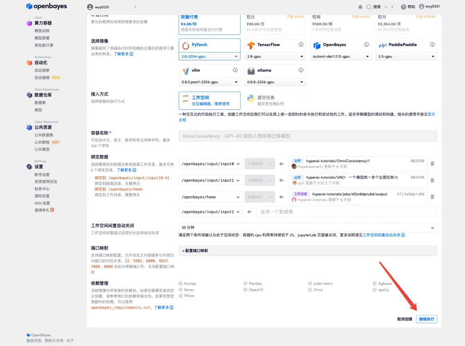The image size is (465, 346).
Task: Click the notification bell icon
Action: click(x=360, y=7)
